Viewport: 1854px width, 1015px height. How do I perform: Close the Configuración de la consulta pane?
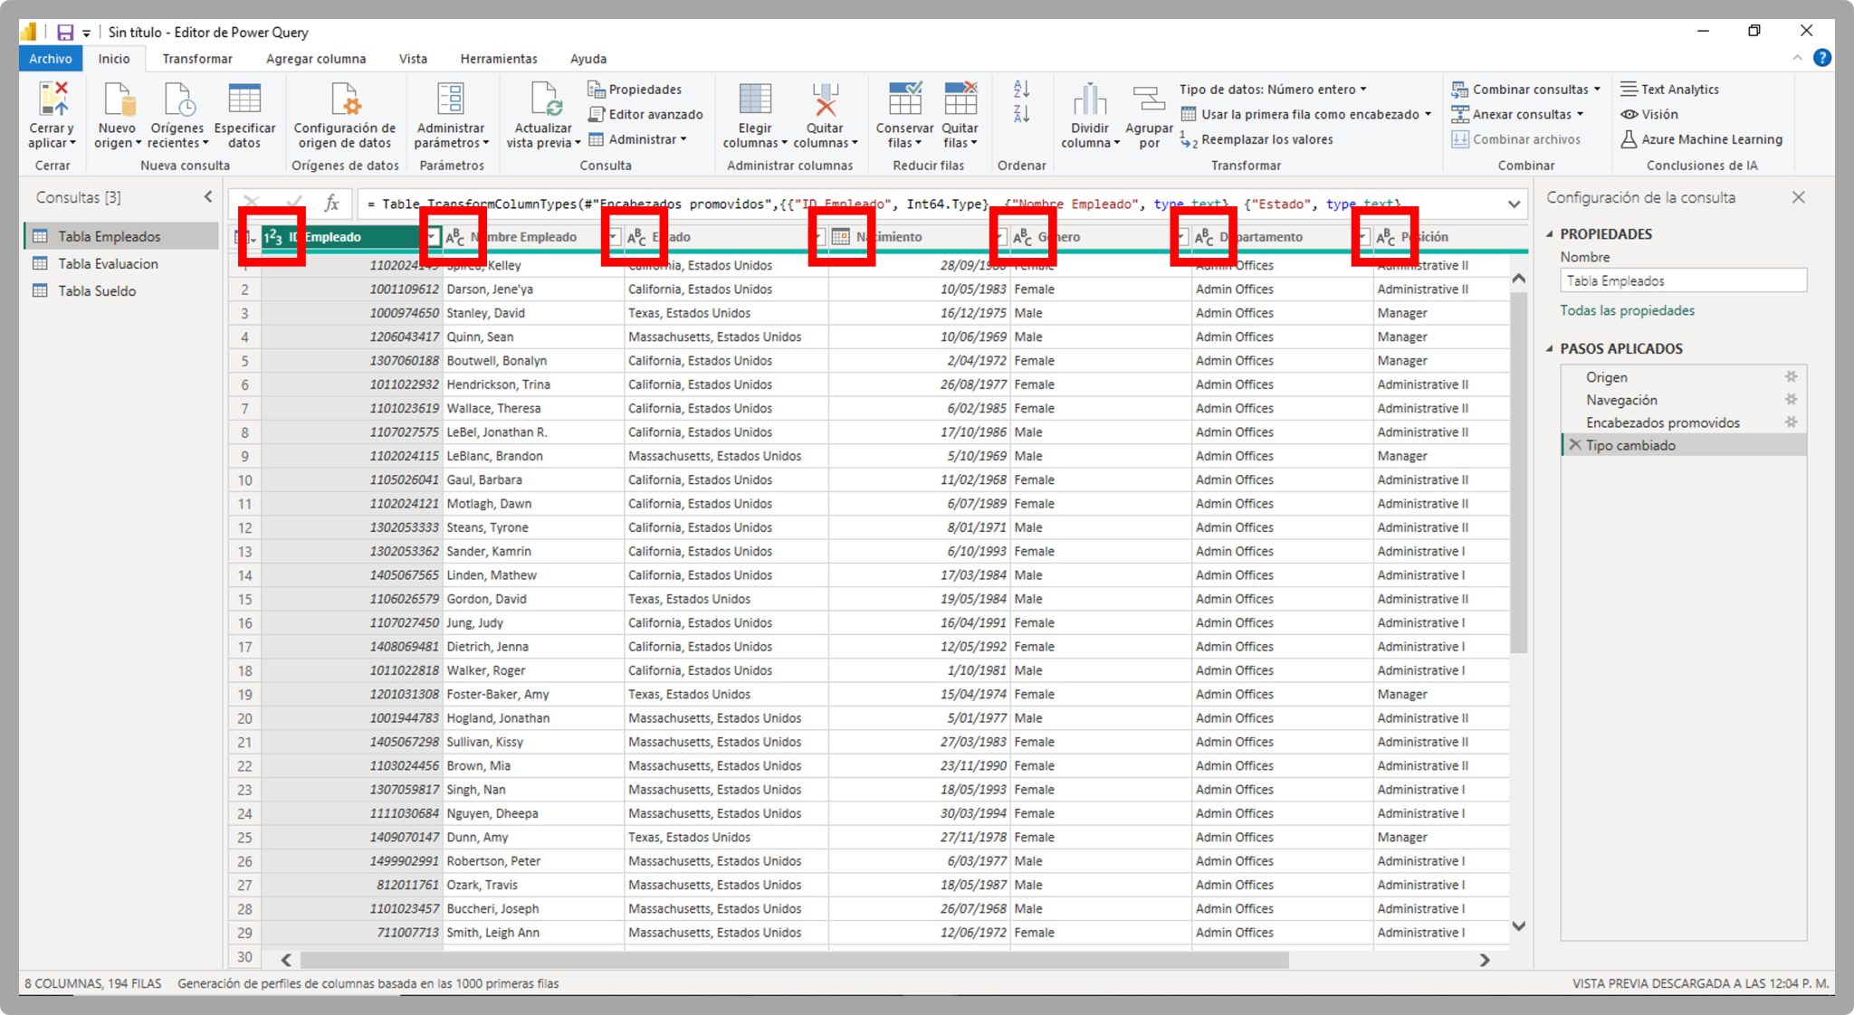1798,197
